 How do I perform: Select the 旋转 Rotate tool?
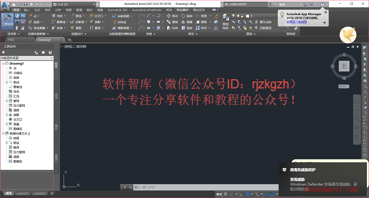(187, 16)
